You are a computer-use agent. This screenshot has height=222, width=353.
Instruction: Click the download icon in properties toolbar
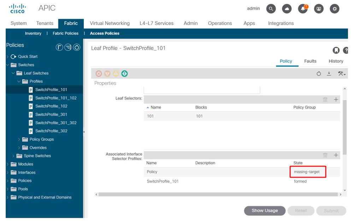pos(329,73)
